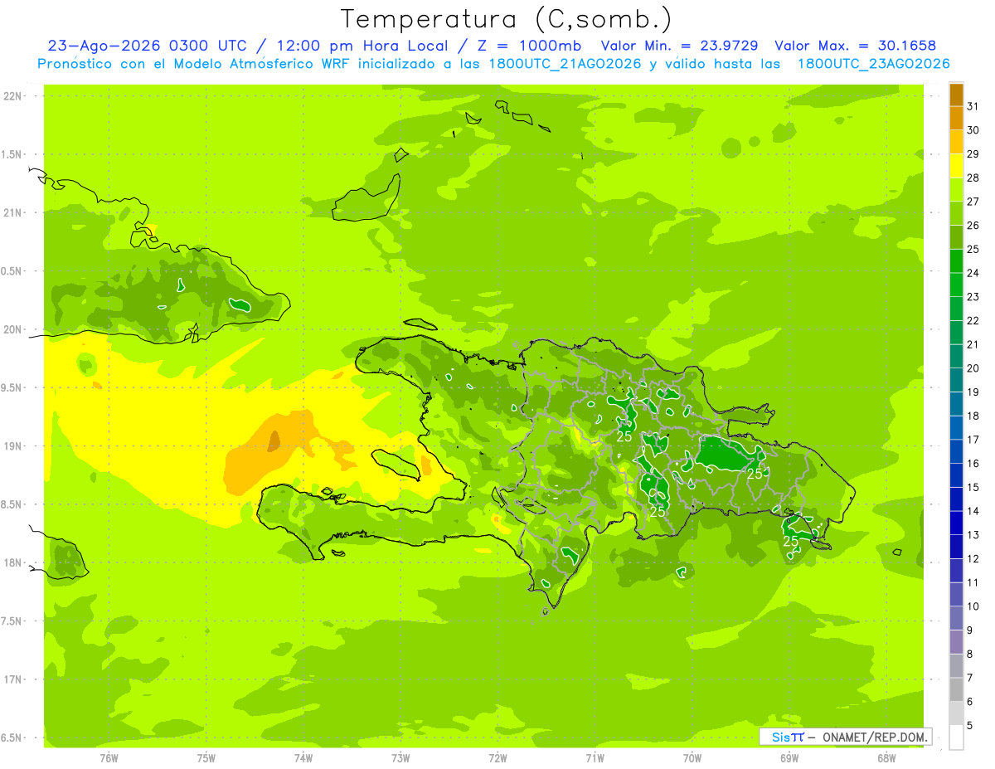Select 'Valor Max. = 30.1658' in header

click(x=856, y=46)
